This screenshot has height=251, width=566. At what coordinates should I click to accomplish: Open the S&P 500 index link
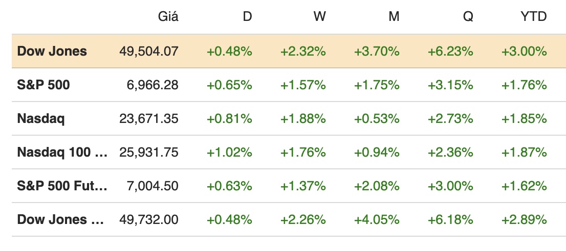click(43, 85)
